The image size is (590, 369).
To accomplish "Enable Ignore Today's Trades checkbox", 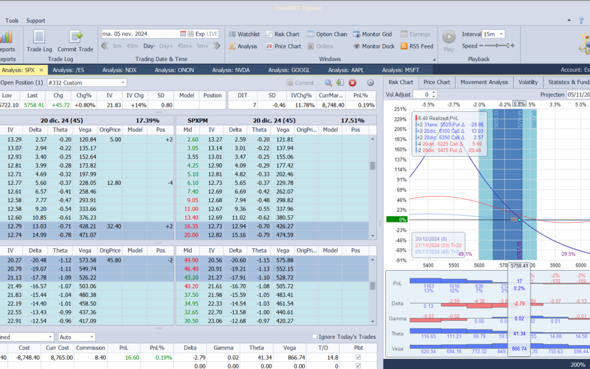I will [x=314, y=337].
